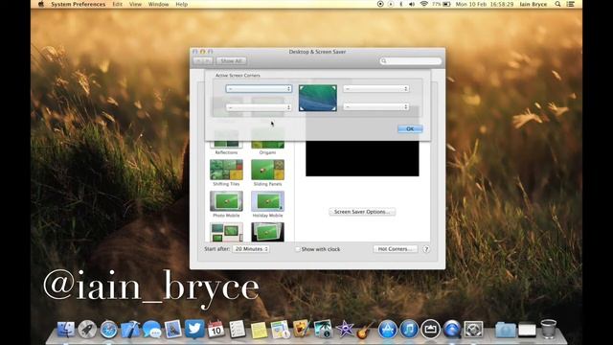
Task: Open Finder from the Dock
Action: coord(66,330)
